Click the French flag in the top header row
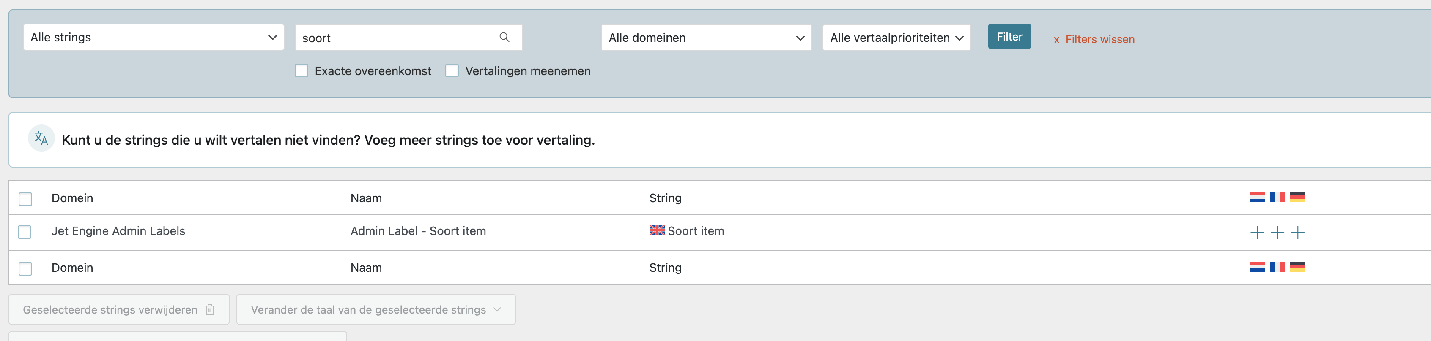The height and width of the screenshot is (341, 1431). (1277, 197)
